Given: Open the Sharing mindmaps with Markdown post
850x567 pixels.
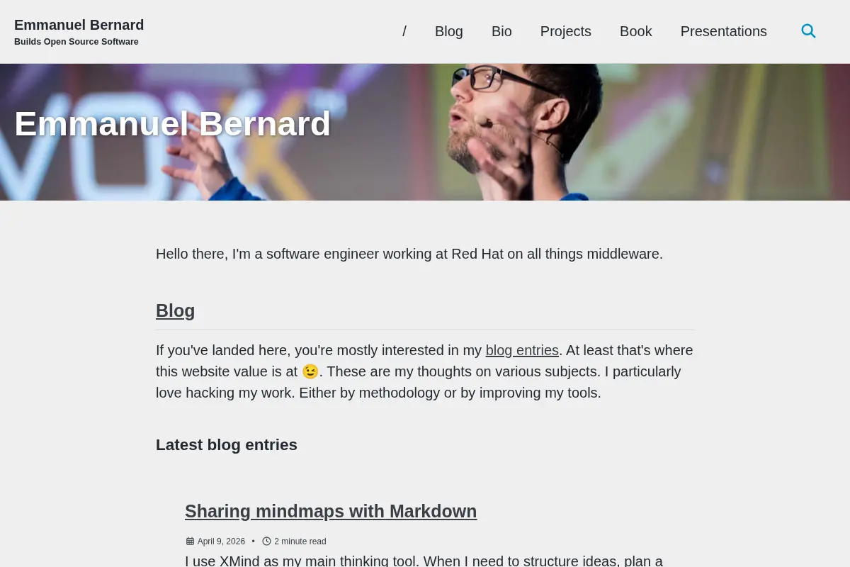Looking at the screenshot, I should [331, 511].
